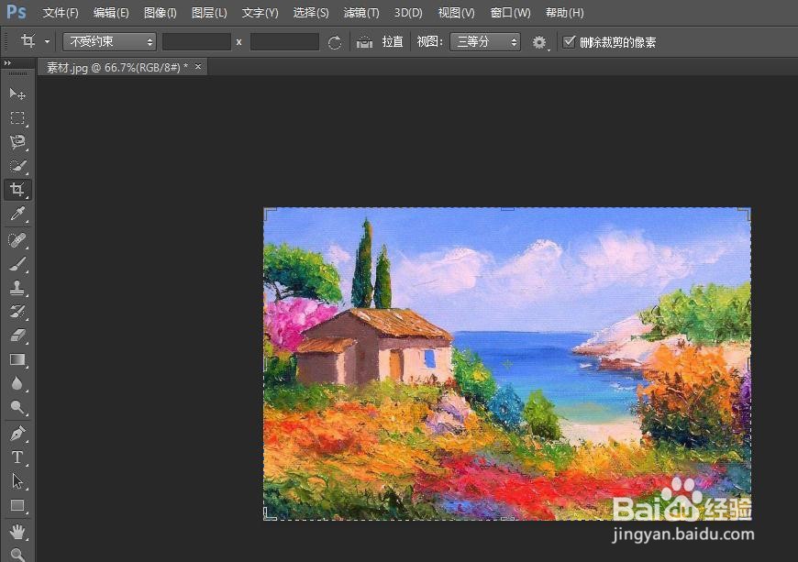This screenshot has height=562, width=798.
Task: Select the Brush tool
Action: point(17,264)
